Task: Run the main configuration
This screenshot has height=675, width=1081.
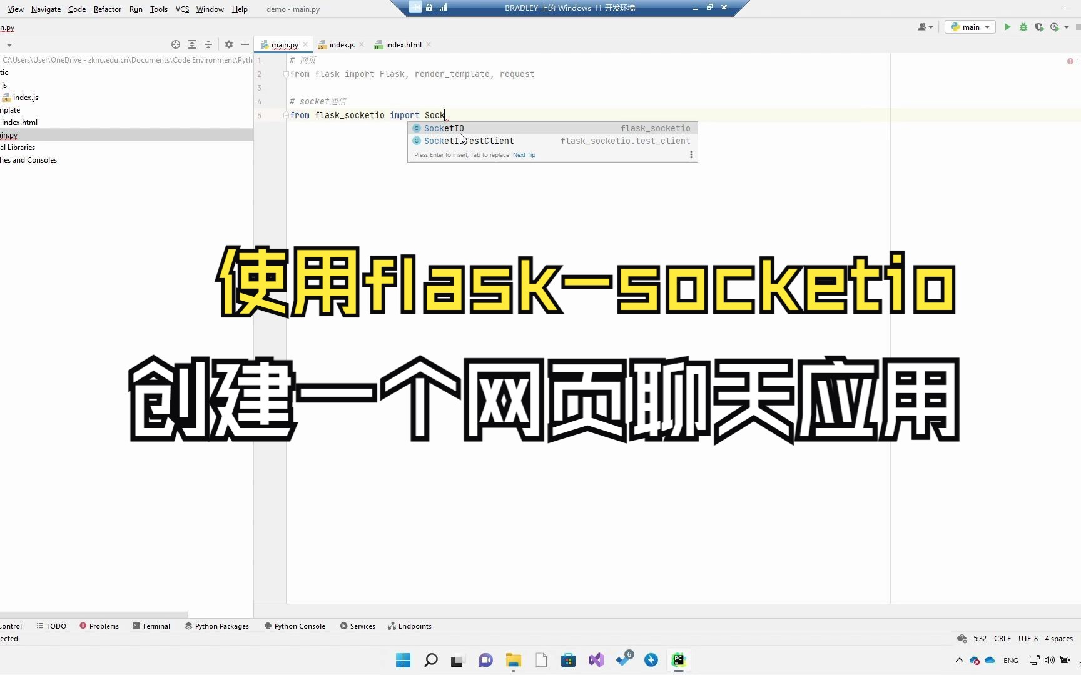Action: coord(1007,27)
